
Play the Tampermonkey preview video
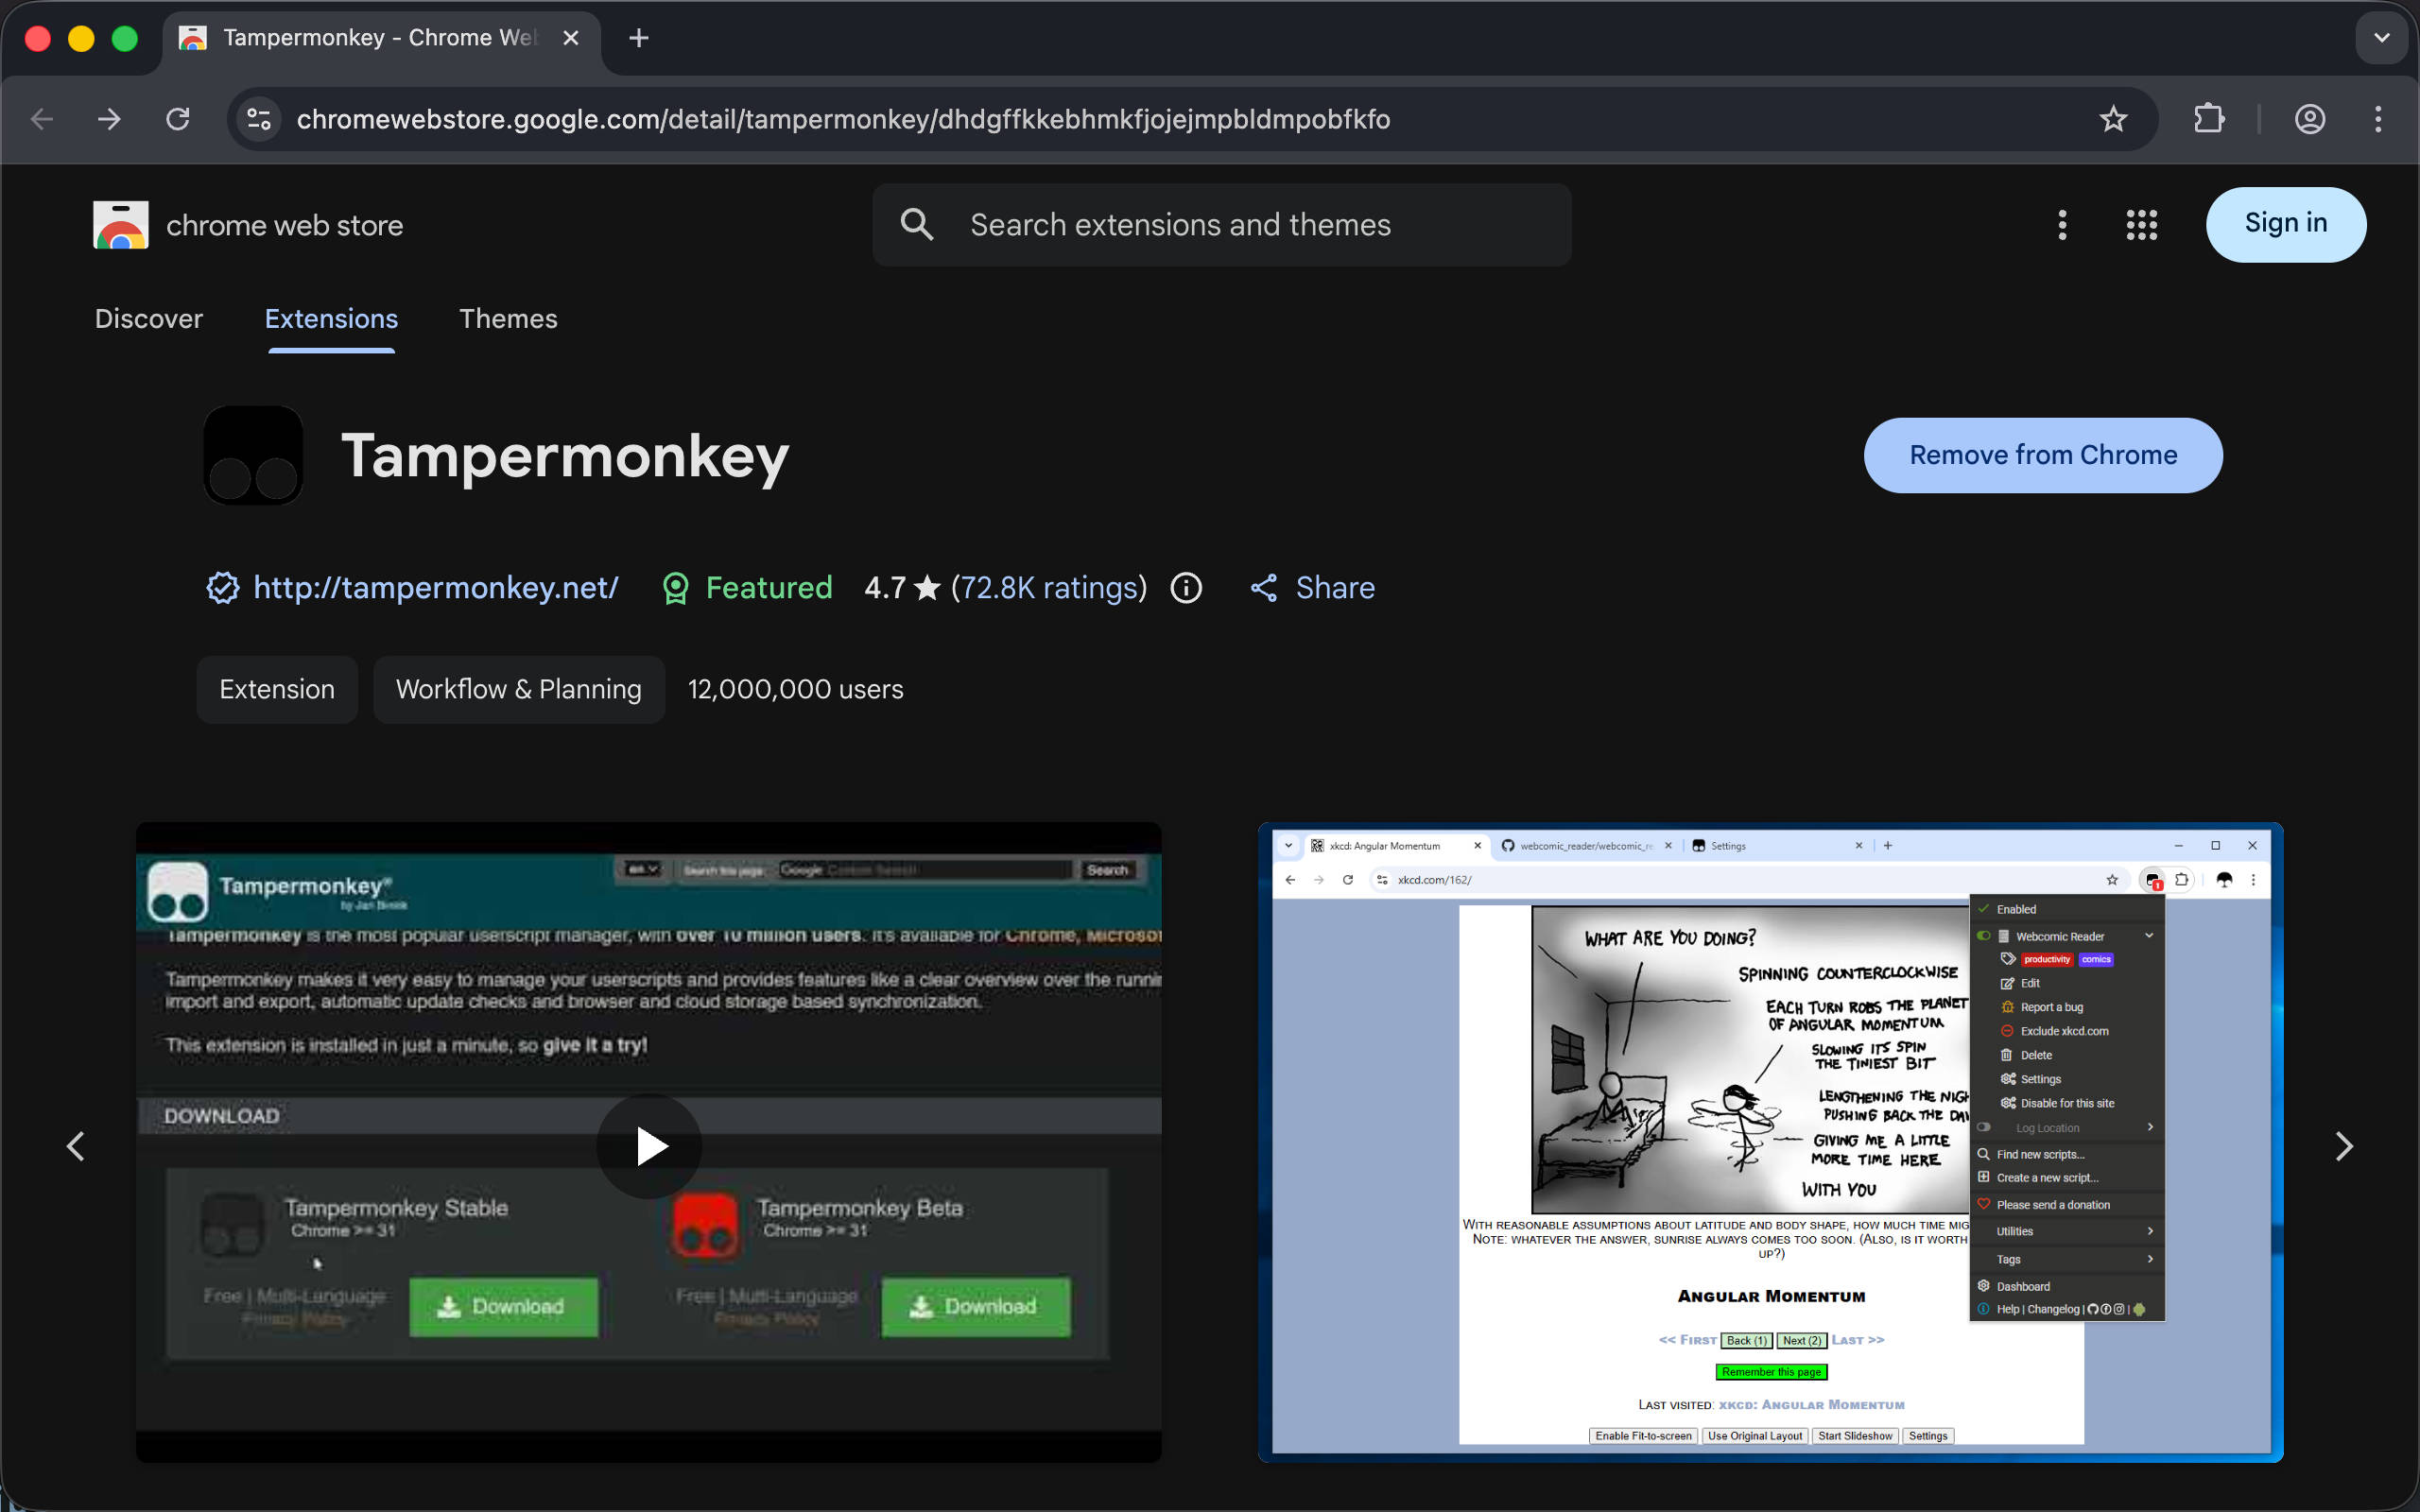649,1146
